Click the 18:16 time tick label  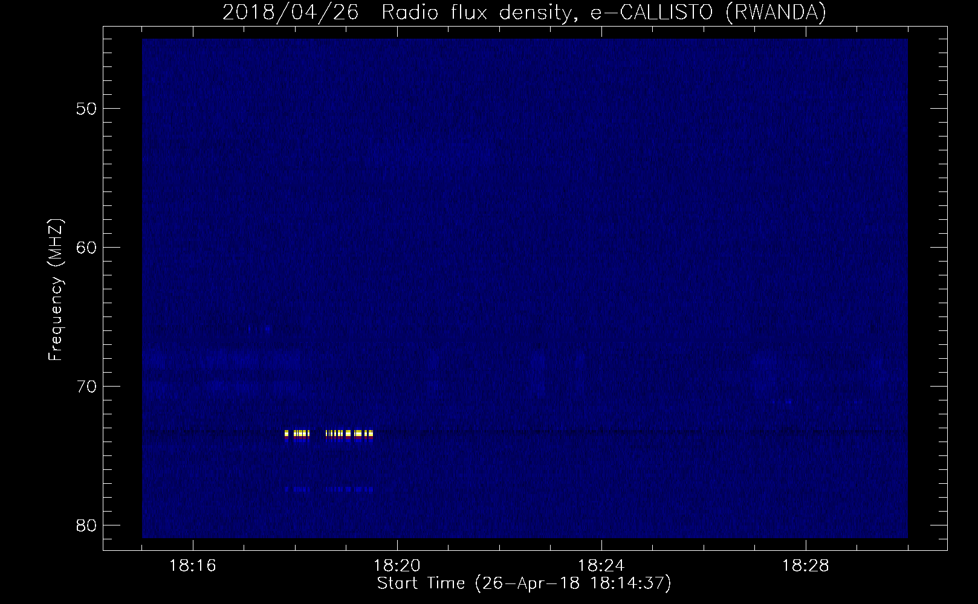(x=193, y=566)
